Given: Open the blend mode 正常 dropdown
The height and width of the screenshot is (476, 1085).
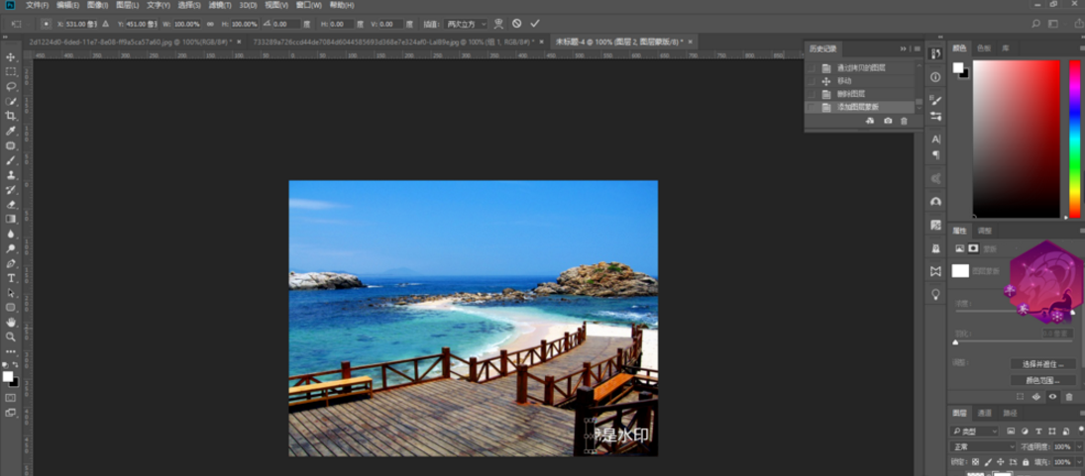Looking at the screenshot, I should (981, 447).
